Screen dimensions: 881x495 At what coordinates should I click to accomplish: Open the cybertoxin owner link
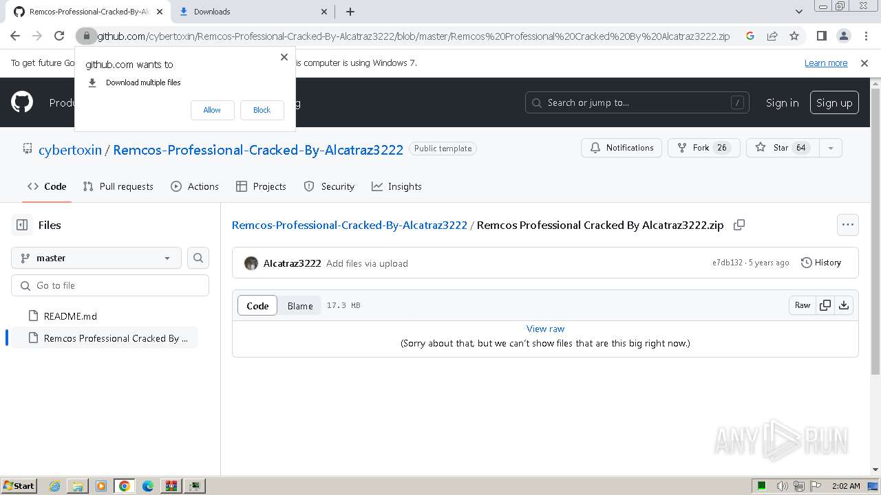pyautogui.click(x=70, y=150)
